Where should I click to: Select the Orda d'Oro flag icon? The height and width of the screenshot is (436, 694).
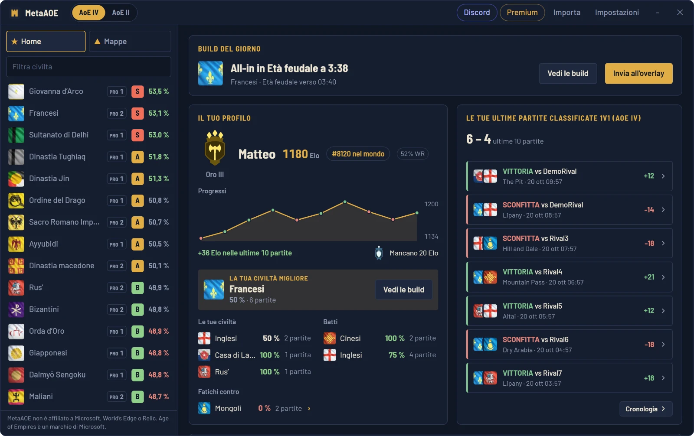pos(16,331)
